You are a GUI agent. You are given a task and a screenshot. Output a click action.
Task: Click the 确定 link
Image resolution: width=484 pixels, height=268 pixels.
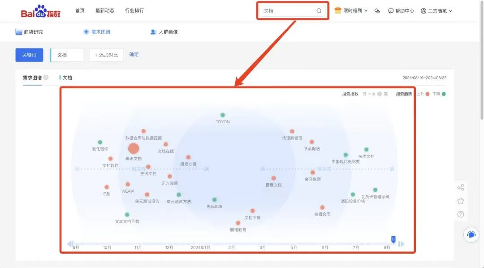pos(134,54)
